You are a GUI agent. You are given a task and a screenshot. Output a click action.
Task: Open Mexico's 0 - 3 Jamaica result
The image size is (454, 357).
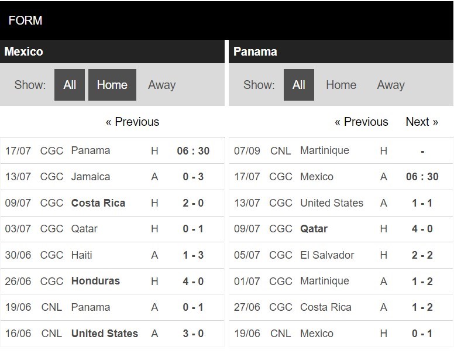[x=112, y=177]
